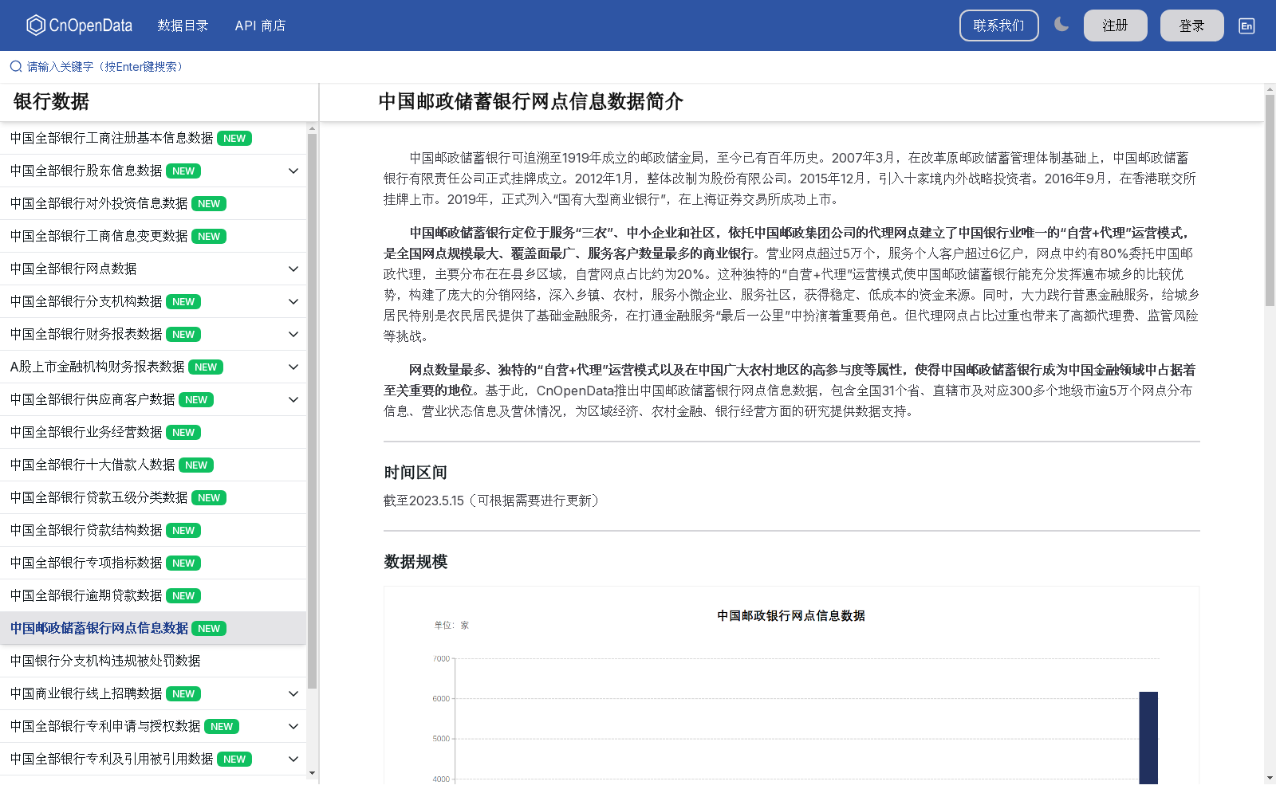Click the 注册 button
Screen dimensions: 1276x797
click(1115, 25)
